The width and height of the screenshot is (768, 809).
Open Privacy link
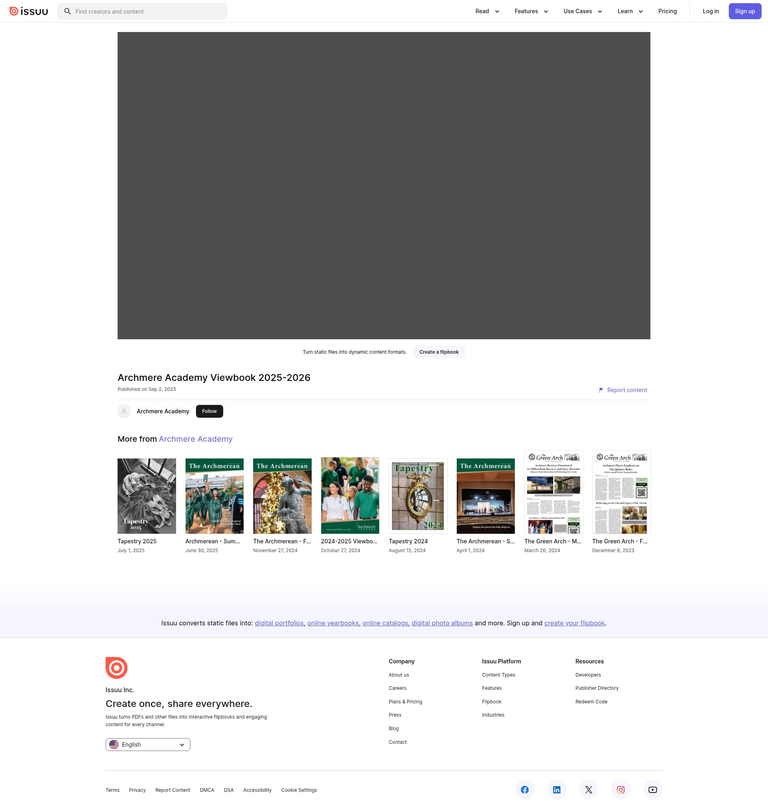[x=137, y=790]
